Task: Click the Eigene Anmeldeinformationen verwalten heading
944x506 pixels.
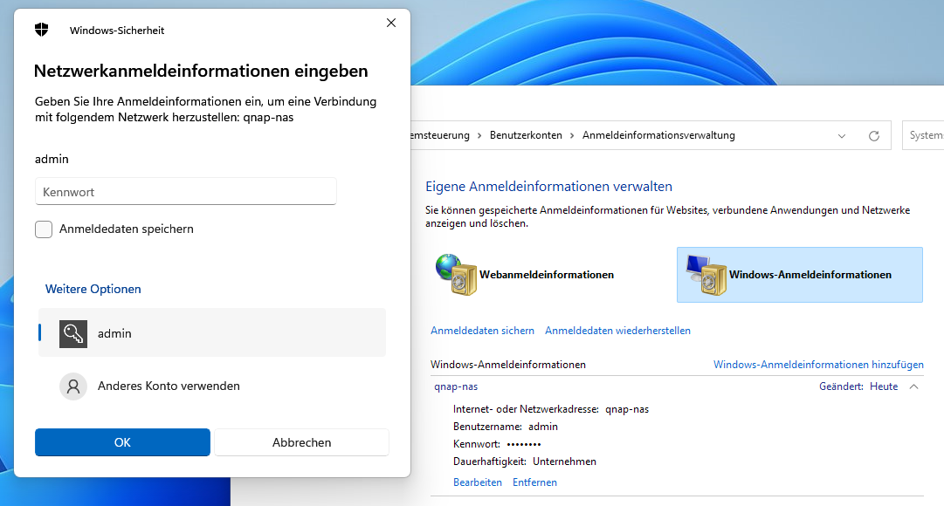Action: click(549, 187)
